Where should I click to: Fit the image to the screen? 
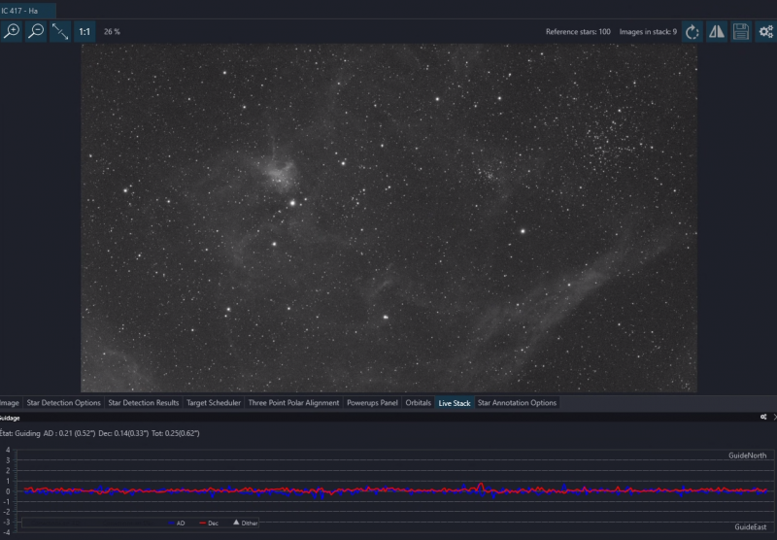pos(60,32)
